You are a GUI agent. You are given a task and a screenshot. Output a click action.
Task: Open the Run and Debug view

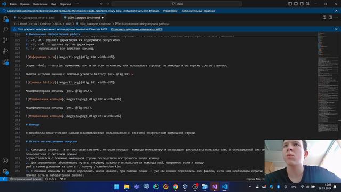coord(5,51)
